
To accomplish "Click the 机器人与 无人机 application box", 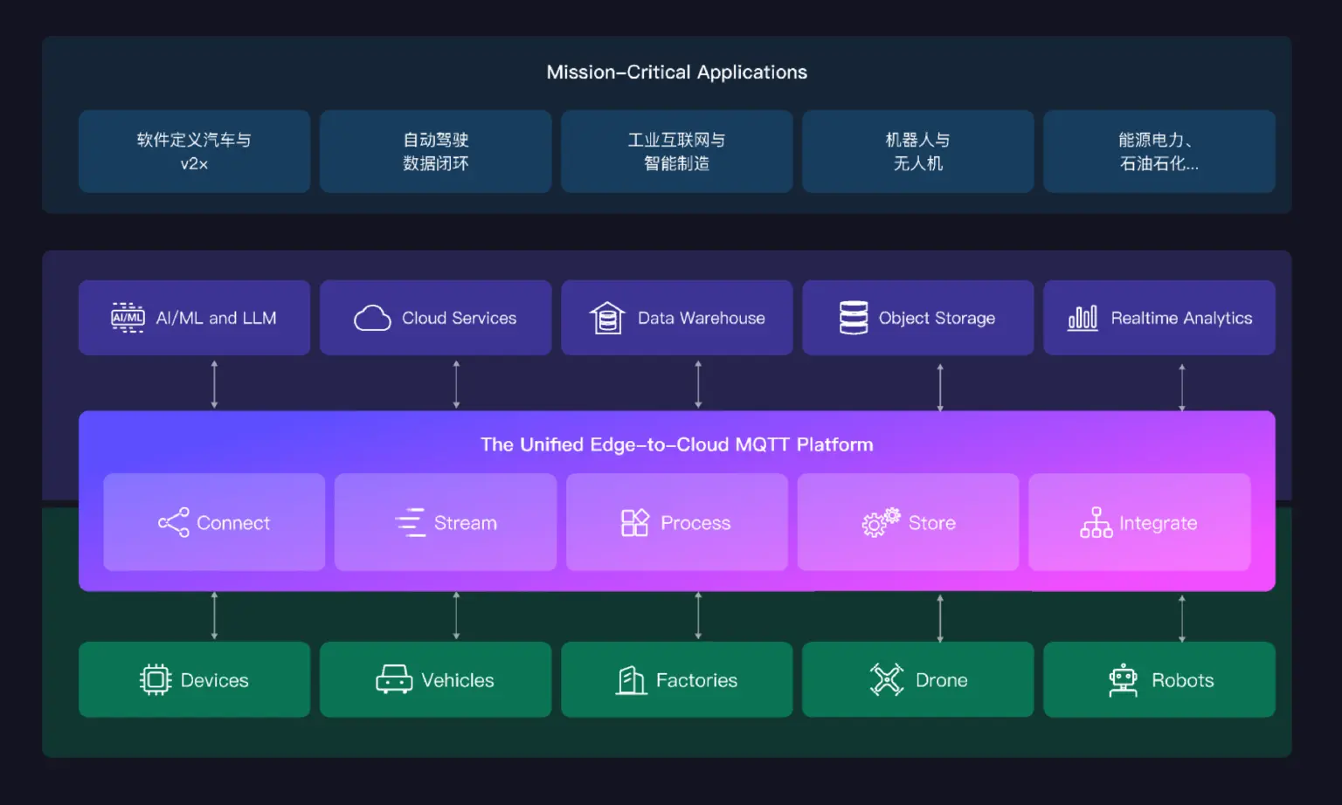I will 917,151.
